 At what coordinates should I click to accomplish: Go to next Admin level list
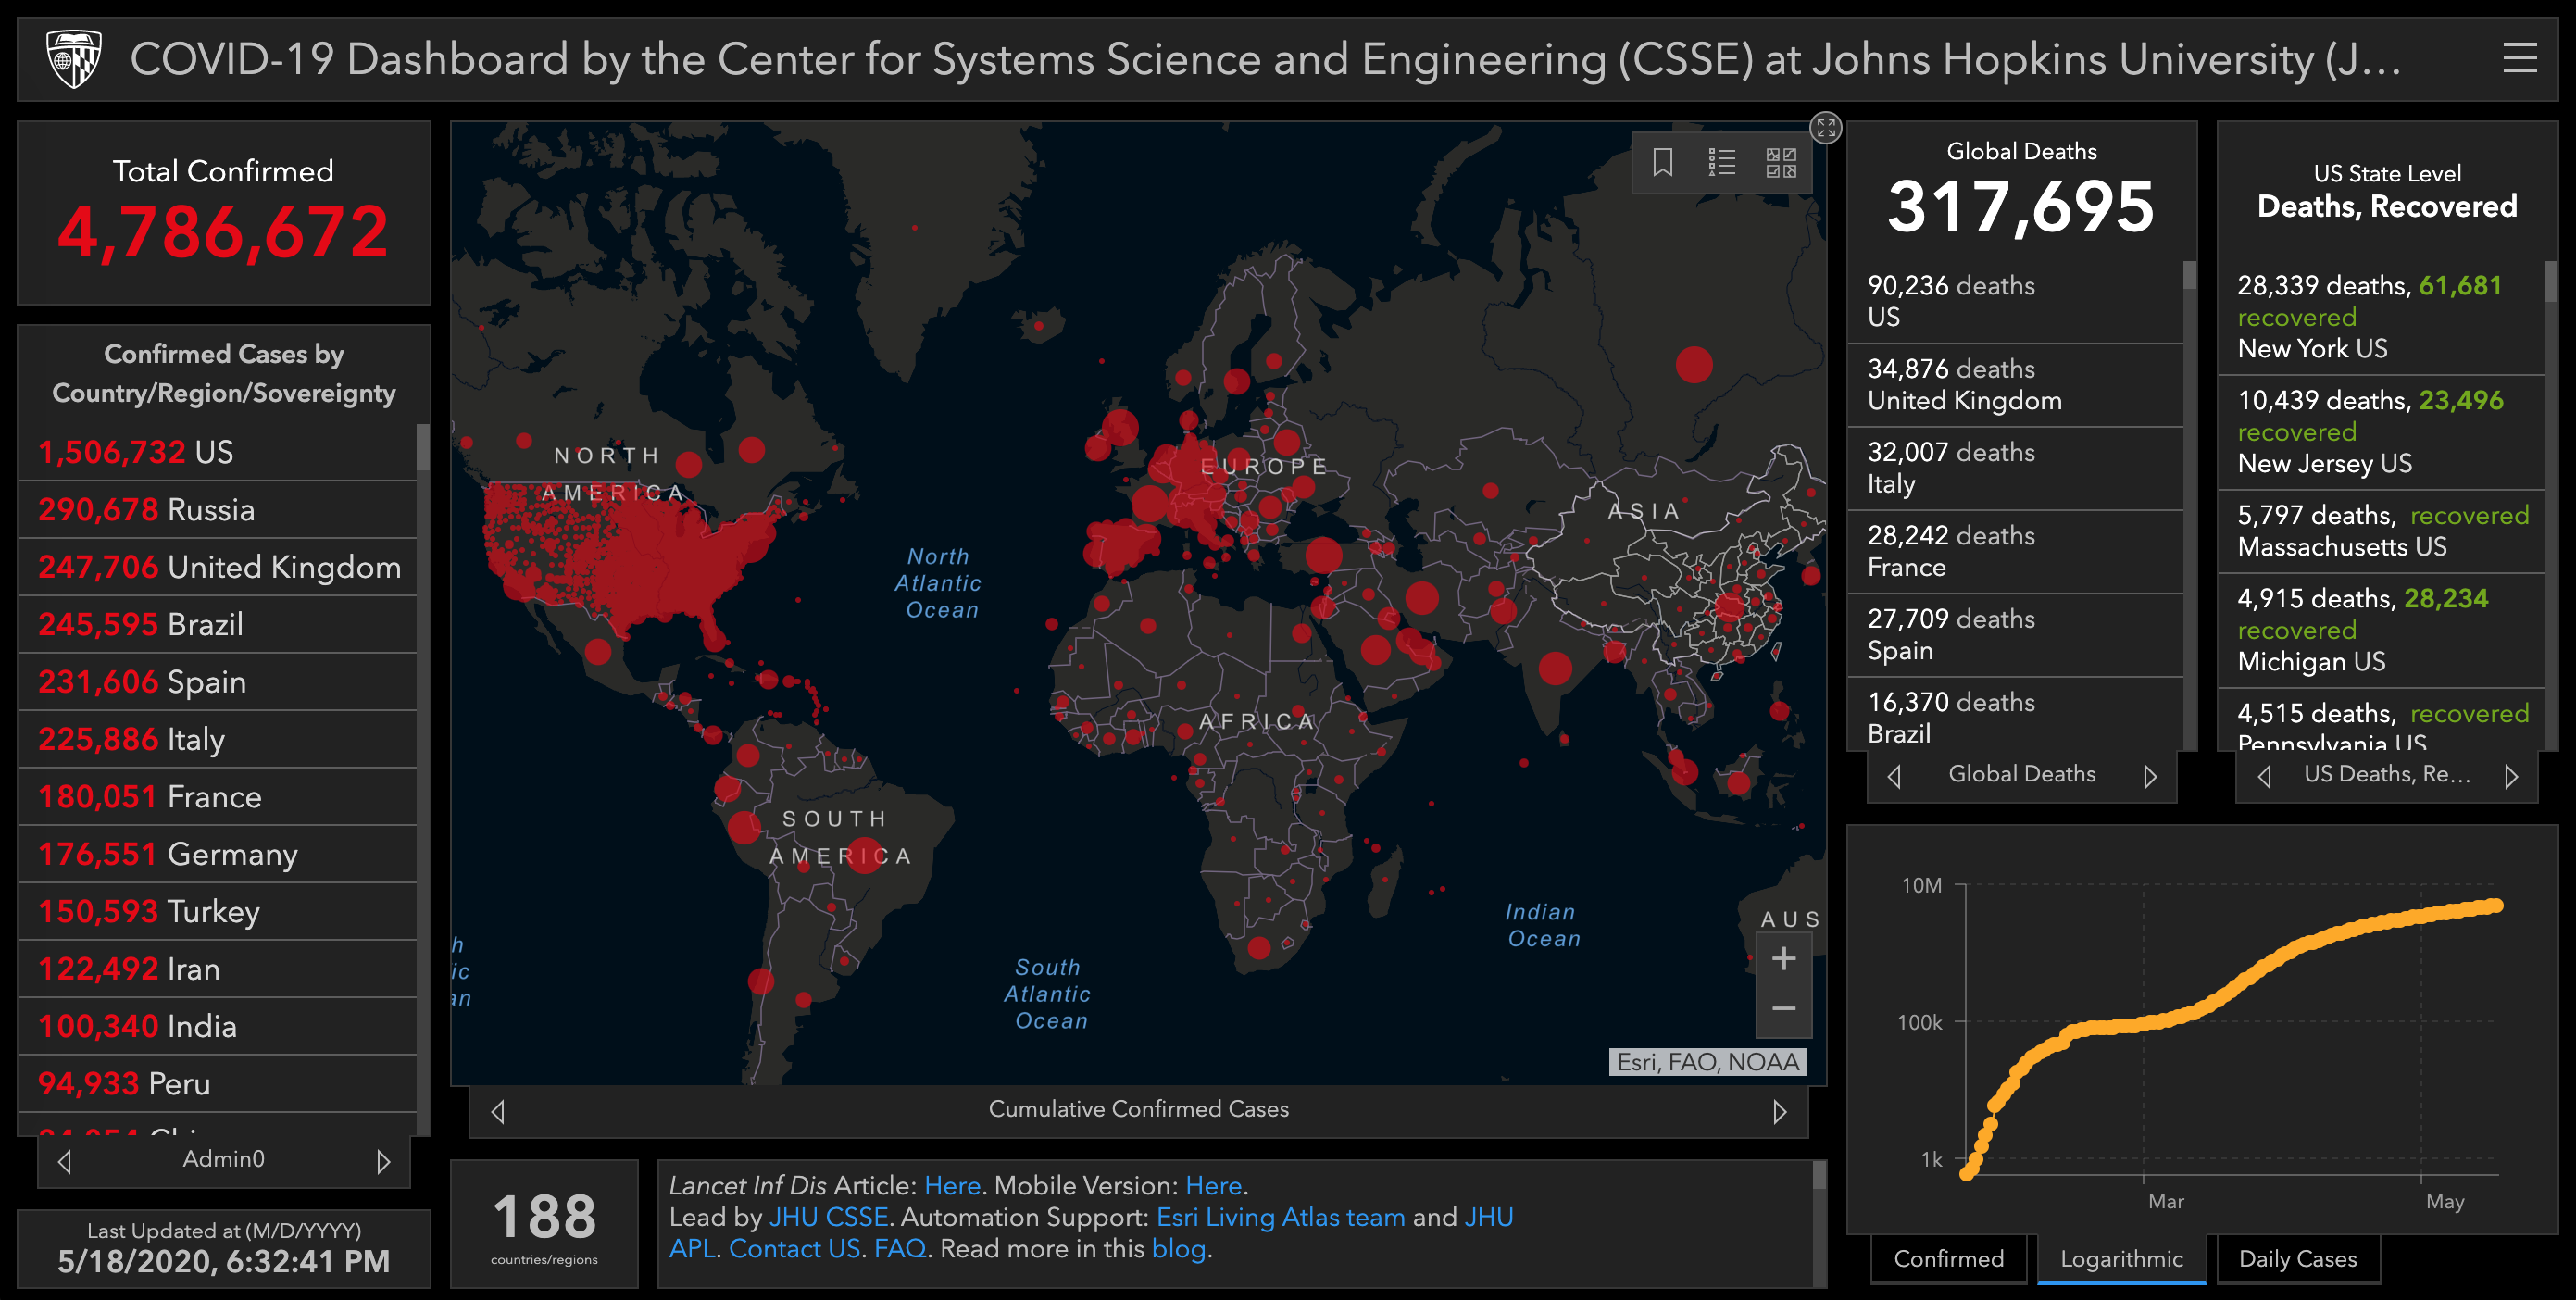tap(383, 1161)
